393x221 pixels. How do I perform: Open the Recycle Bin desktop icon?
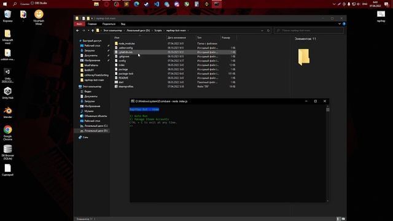pos(7,16)
